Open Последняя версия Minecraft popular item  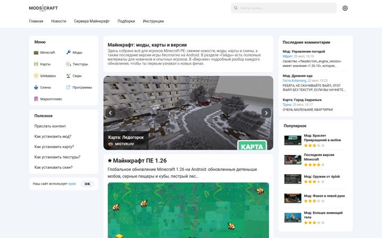coord(319,157)
